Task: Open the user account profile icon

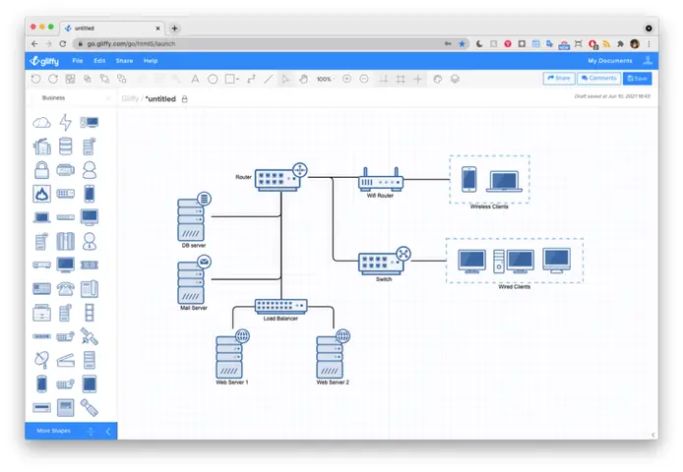Action: [x=648, y=61]
